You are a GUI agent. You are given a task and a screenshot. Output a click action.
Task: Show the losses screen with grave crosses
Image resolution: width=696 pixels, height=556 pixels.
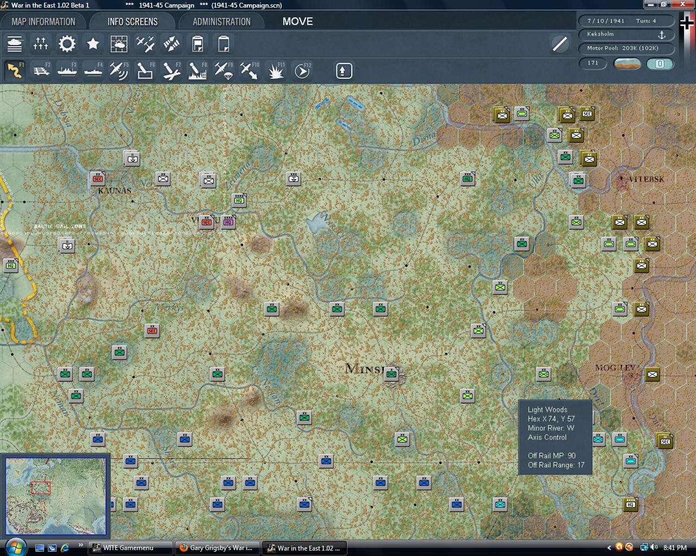[41, 44]
